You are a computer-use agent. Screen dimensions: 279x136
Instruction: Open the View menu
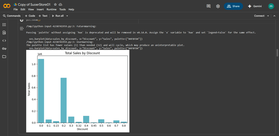coord(31,10)
